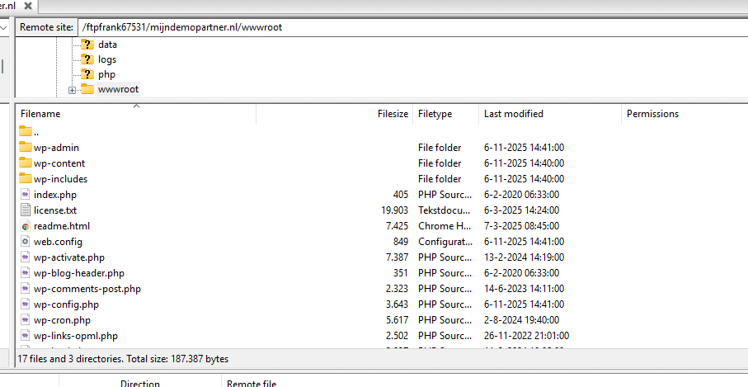
Task: Click the 19.903 filesize of license.txt
Action: point(394,210)
